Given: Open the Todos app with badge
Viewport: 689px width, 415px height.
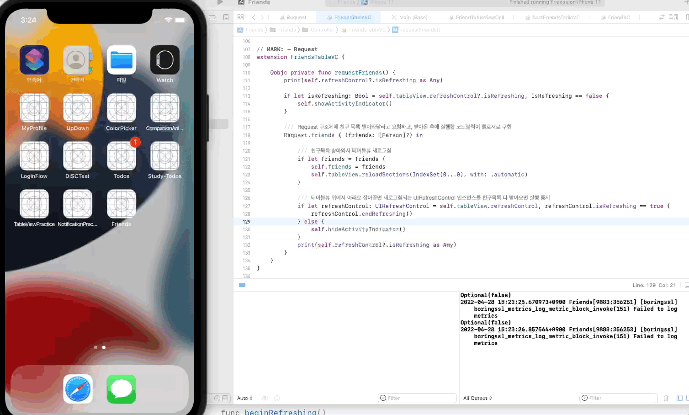Looking at the screenshot, I should tap(121, 156).
